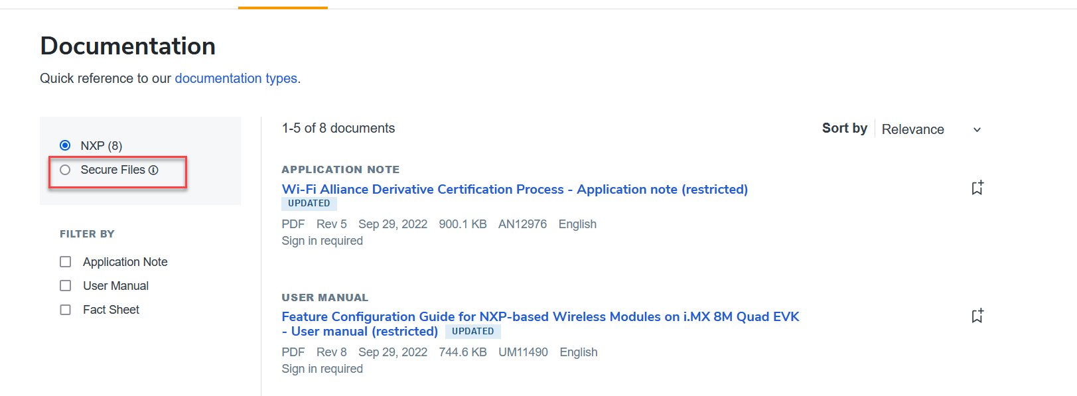This screenshot has height=396, width=1077.
Task: Bookmark the Feature Configuration Guide user manual
Action: pyautogui.click(x=977, y=316)
